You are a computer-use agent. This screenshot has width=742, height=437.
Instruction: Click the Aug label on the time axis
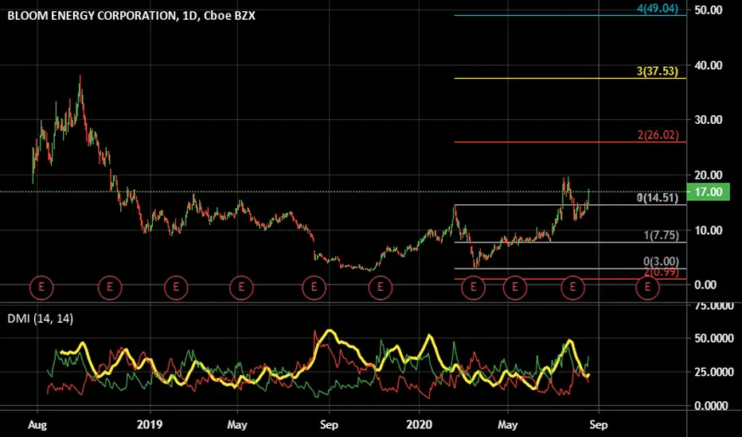(37, 425)
